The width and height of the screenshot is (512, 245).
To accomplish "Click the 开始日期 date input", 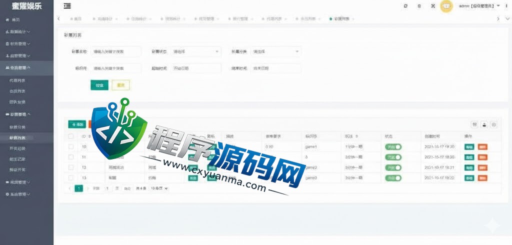I will point(195,68).
